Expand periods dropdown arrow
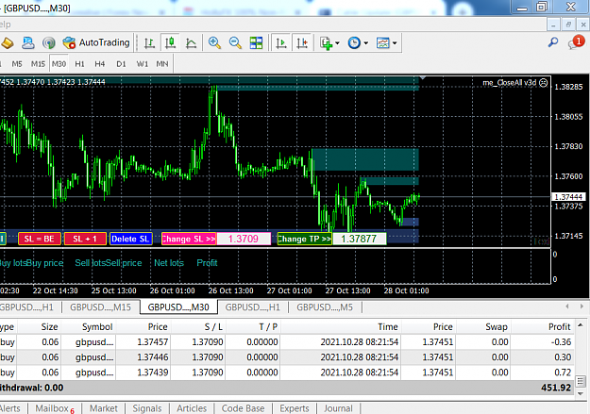 365,43
